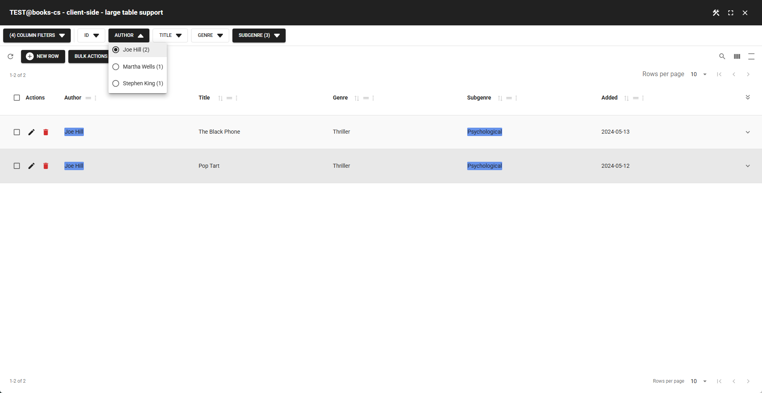
Task: Change rows per page in top pagination
Action: click(x=699, y=74)
